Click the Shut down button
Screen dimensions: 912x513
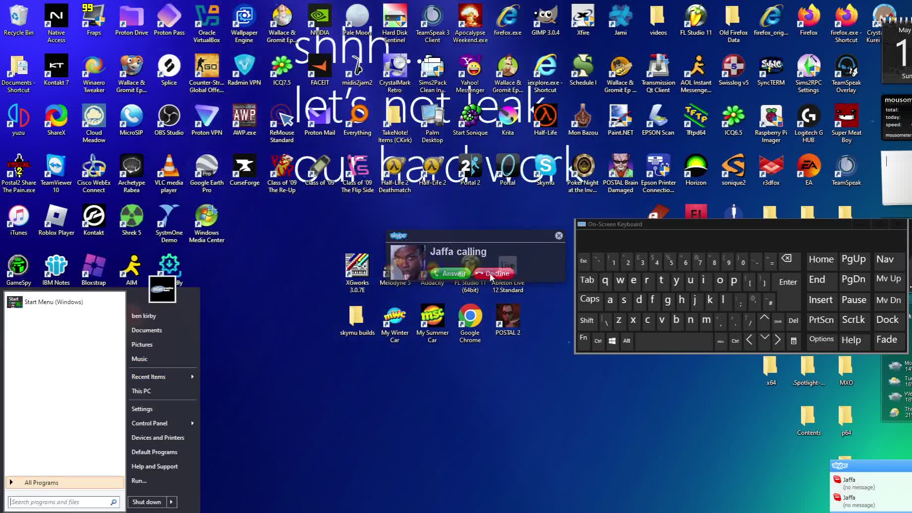[x=147, y=502]
